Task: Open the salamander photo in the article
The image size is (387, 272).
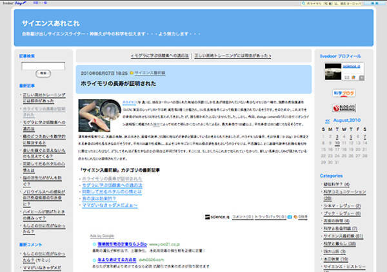Action: coord(99,115)
